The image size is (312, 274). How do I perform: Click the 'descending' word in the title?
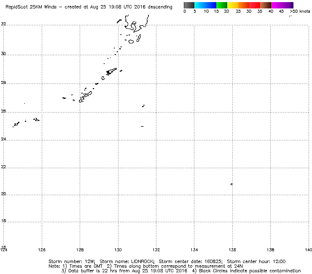(160, 7)
